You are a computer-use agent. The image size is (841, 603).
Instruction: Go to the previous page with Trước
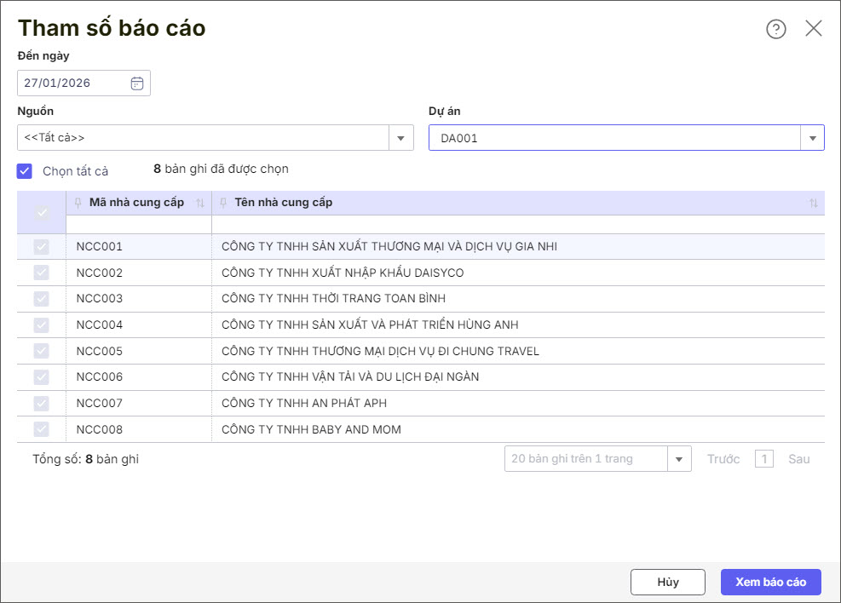[723, 459]
